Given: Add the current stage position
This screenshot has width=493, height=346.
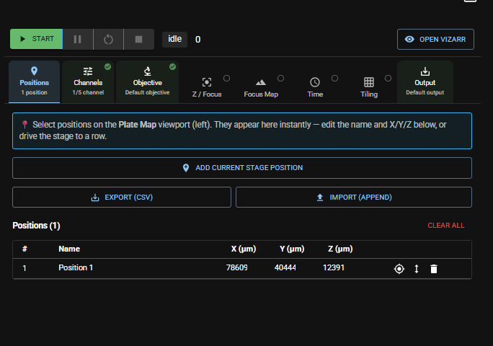Looking at the screenshot, I should 242,168.
